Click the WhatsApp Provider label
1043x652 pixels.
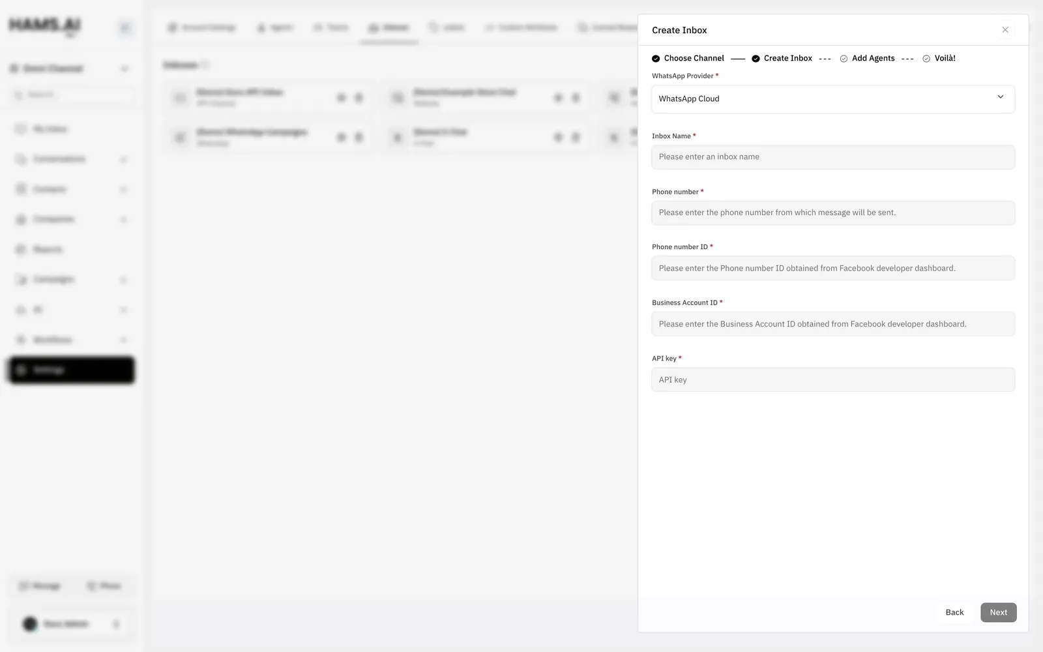point(683,76)
